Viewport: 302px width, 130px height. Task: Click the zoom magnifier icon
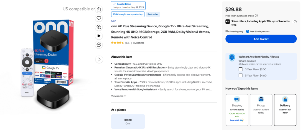tap(99, 27)
